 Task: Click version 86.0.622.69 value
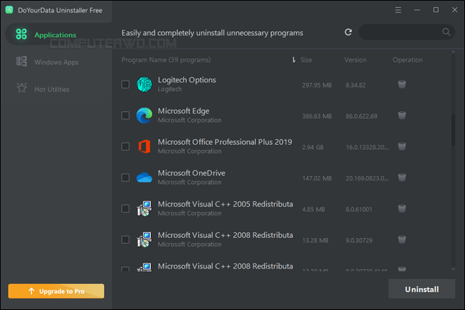point(361,116)
